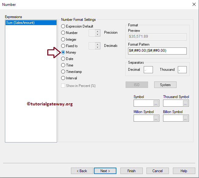This screenshot has width=199, height=178.
Task: Select Sum (SalesAmount) in Expressions list
Action: coord(31,23)
